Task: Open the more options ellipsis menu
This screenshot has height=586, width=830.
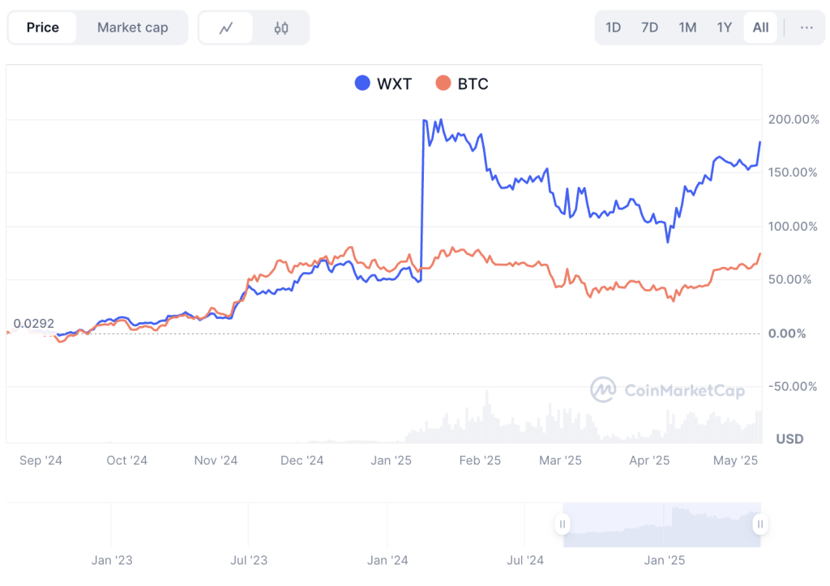Action: (806, 28)
